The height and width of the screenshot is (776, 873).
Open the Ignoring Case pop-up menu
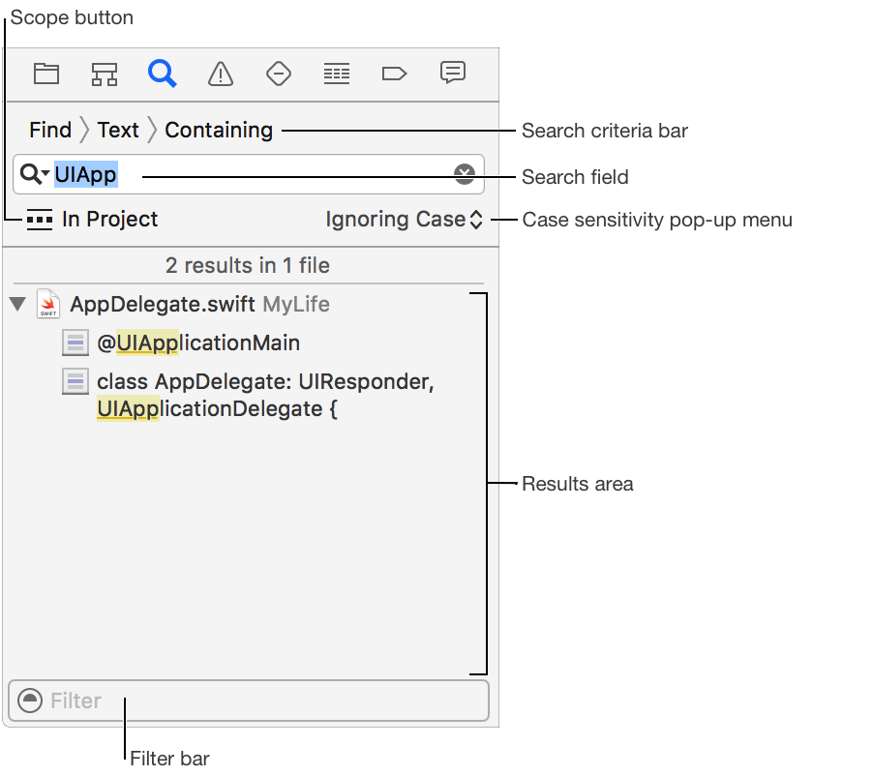[x=404, y=220]
